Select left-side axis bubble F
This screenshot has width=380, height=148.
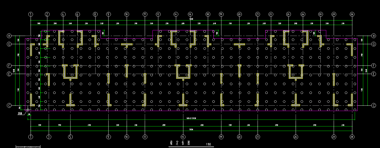9,65
